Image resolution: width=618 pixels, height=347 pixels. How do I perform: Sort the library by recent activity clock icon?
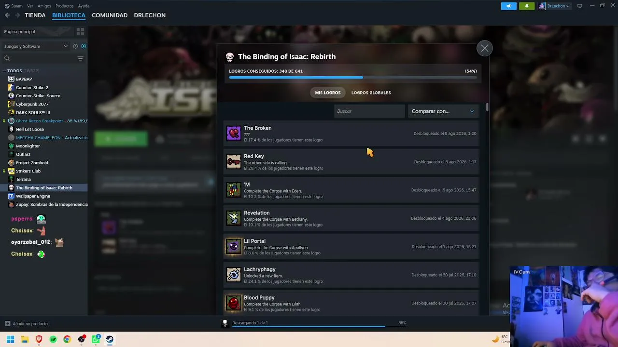pyautogui.click(x=75, y=46)
